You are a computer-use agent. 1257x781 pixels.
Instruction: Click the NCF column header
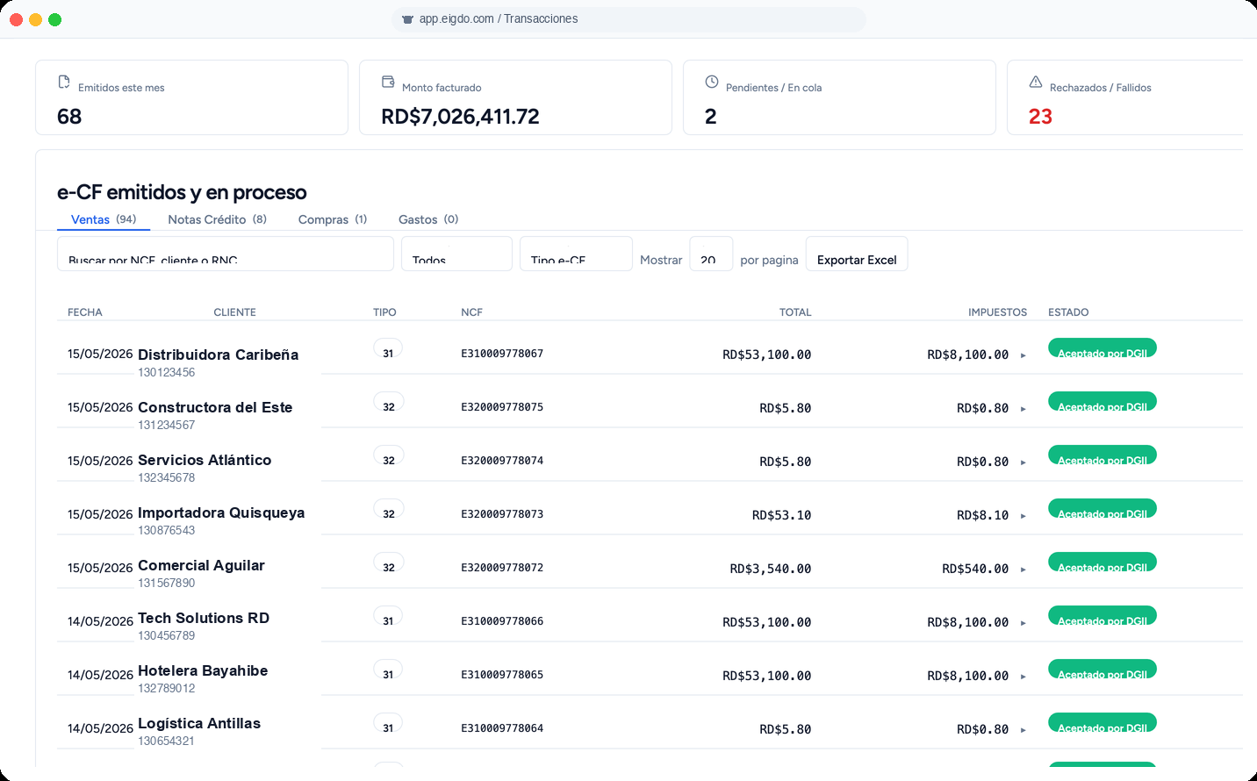pos(471,312)
